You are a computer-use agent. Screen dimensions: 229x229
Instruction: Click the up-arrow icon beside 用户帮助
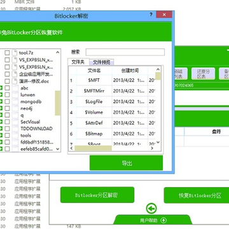[163, 220]
